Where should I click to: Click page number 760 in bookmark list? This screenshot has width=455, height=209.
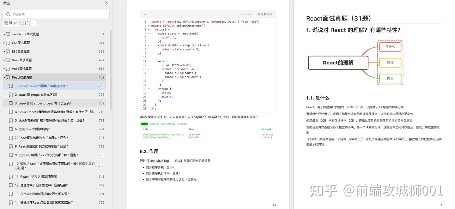[x=101, y=203]
